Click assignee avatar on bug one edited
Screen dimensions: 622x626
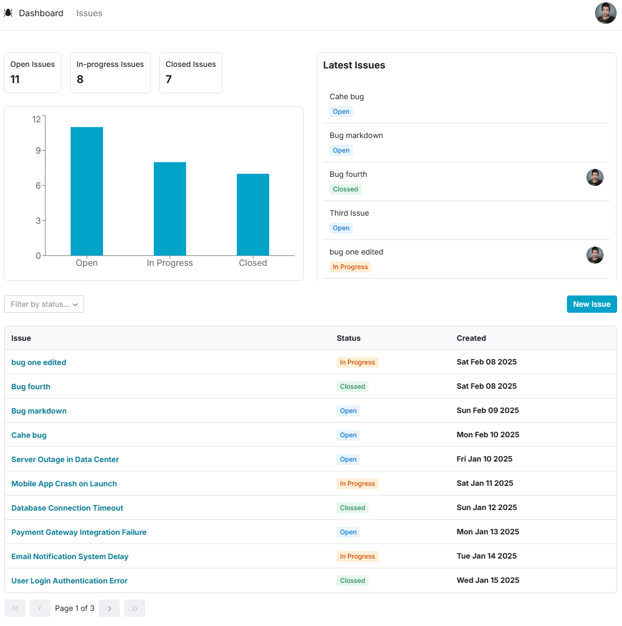pos(594,255)
